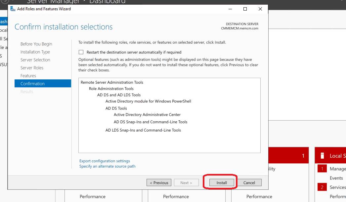346x202 pixels.
Task: Open Services under the Local Server tile
Action: [337, 187]
